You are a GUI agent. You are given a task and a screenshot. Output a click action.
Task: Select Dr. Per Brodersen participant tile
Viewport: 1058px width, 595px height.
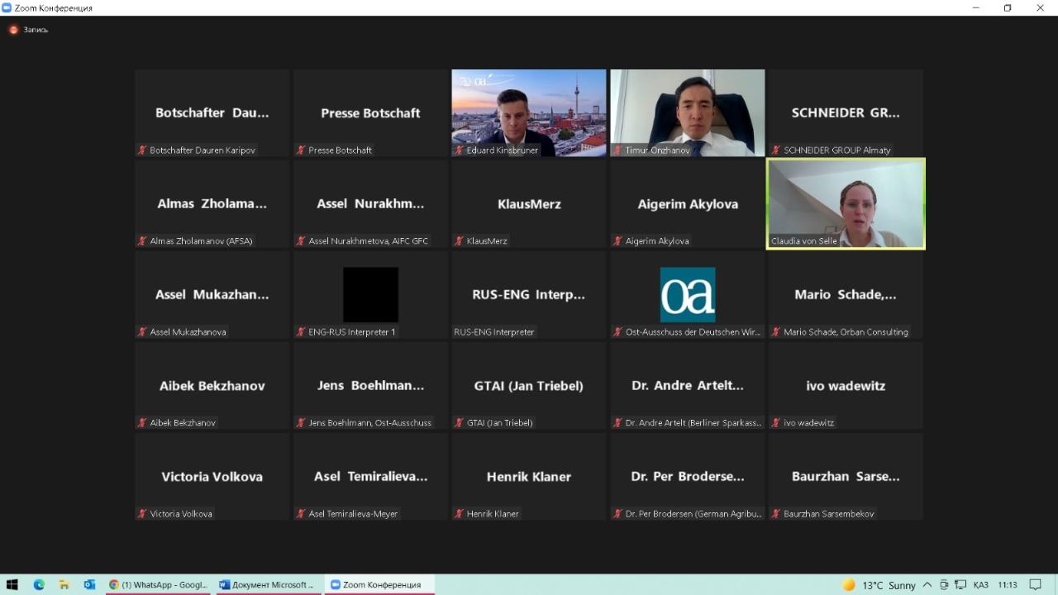[x=688, y=477]
